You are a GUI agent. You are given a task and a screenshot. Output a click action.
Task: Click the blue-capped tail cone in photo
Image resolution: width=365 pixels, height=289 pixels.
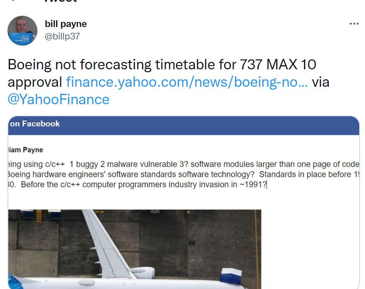point(231,276)
